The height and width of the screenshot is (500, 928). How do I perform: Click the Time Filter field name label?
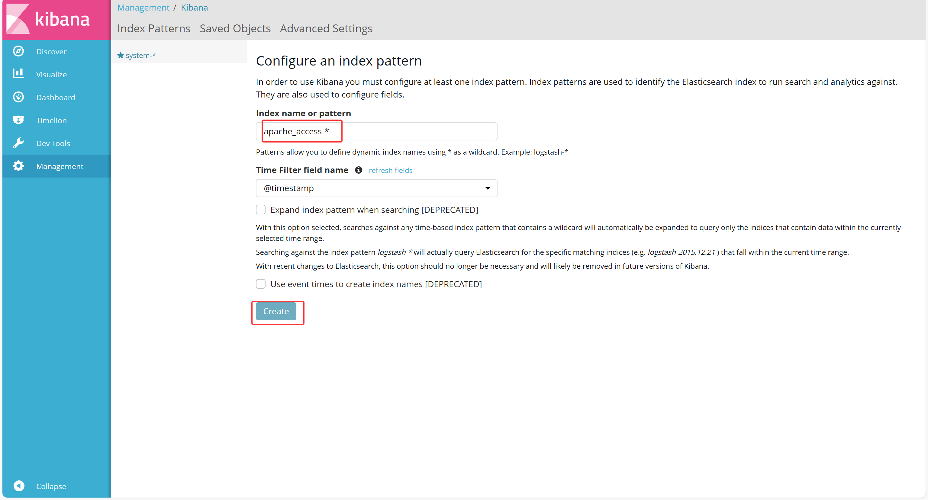[302, 170]
